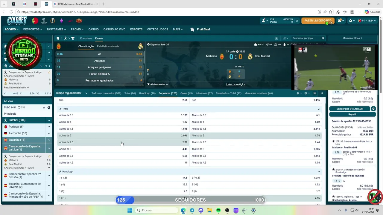Click FAZER UM DEPÓSITO button

pos(318,21)
